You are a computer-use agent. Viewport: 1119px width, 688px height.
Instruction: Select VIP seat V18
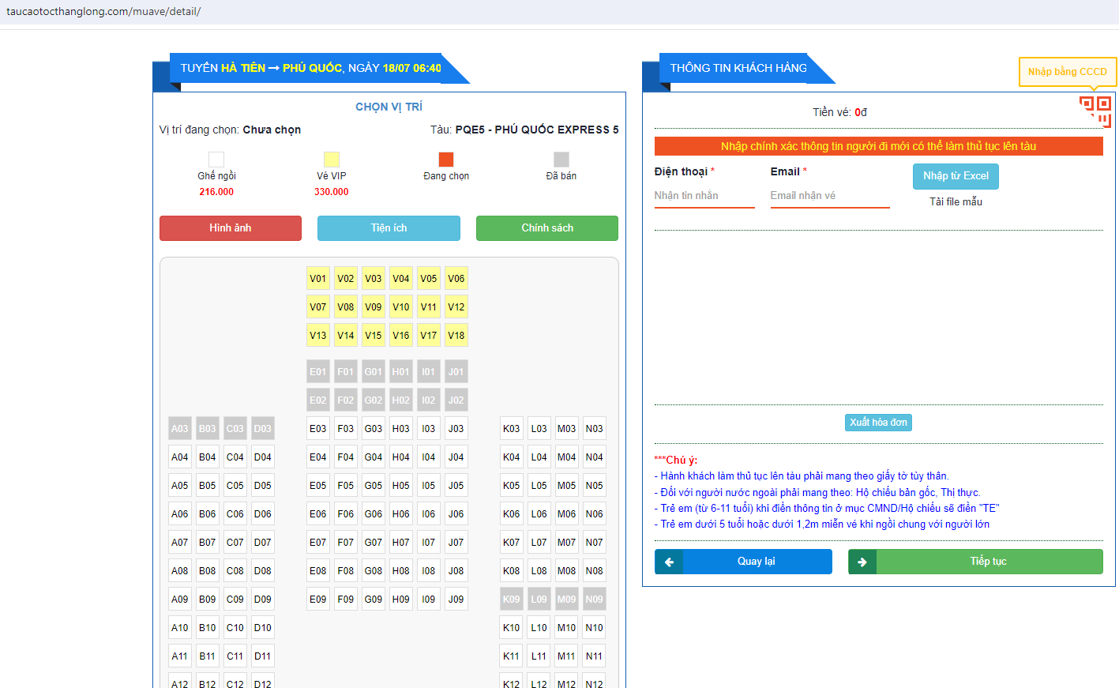pos(456,336)
